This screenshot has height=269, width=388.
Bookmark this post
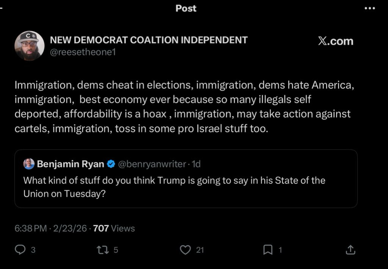click(268, 250)
